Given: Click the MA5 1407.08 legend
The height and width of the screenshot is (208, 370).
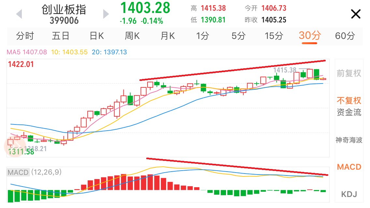Looking at the screenshot, I should coord(27,52).
